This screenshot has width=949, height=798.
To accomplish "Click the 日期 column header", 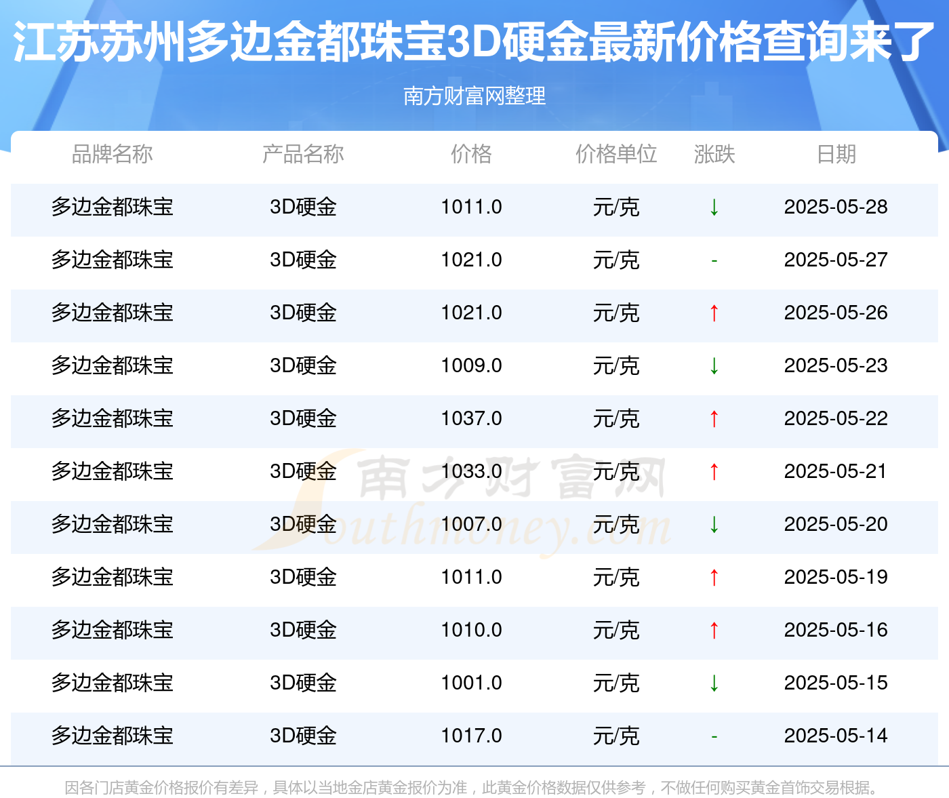I will pyautogui.click(x=836, y=154).
